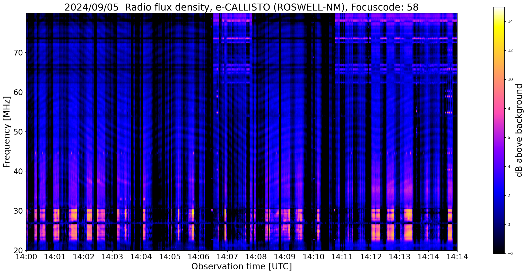Screen dimensions: 527x274
Task: Click the 14:09 time tick label
Action: (284, 256)
